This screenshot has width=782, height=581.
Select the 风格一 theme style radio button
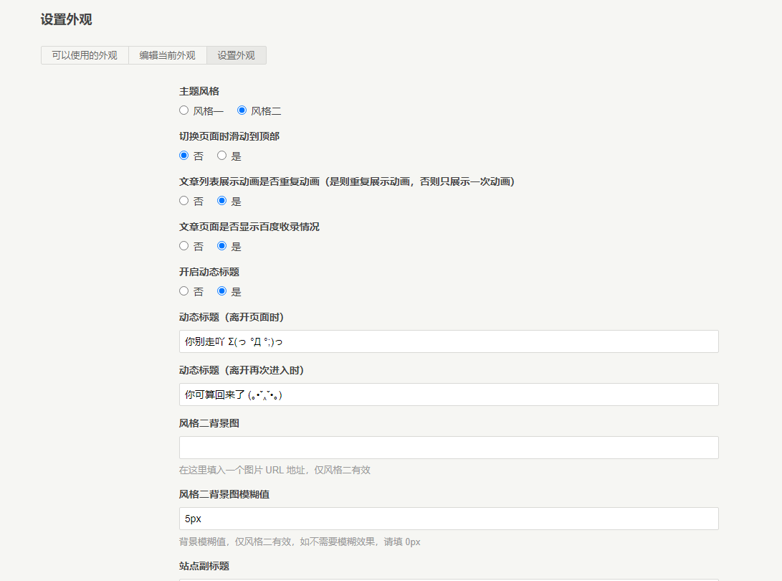(183, 110)
